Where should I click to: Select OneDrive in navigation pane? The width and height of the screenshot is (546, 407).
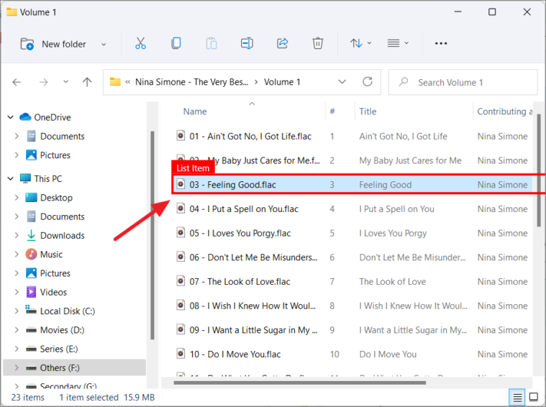click(45, 117)
